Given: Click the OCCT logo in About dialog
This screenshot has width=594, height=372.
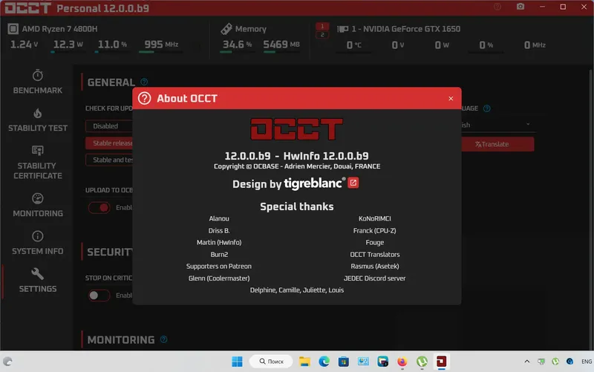Looking at the screenshot, I should [x=296, y=129].
